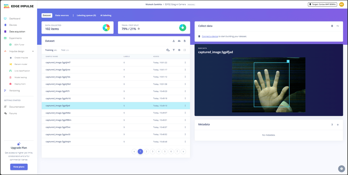The width and height of the screenshot is (348, 175).
Task: Click the Target: Cortex-M4F 80MHz button
Action: pos(323,4)
